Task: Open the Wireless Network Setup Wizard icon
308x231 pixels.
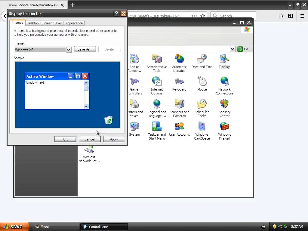Action: pos(89,154)
